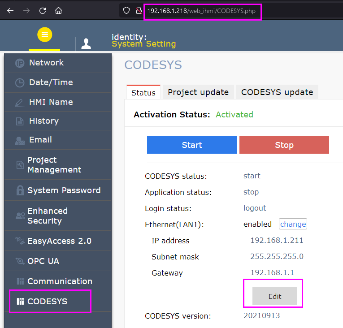
Task: Click the lock icon beside System Password
Action: 20,190
